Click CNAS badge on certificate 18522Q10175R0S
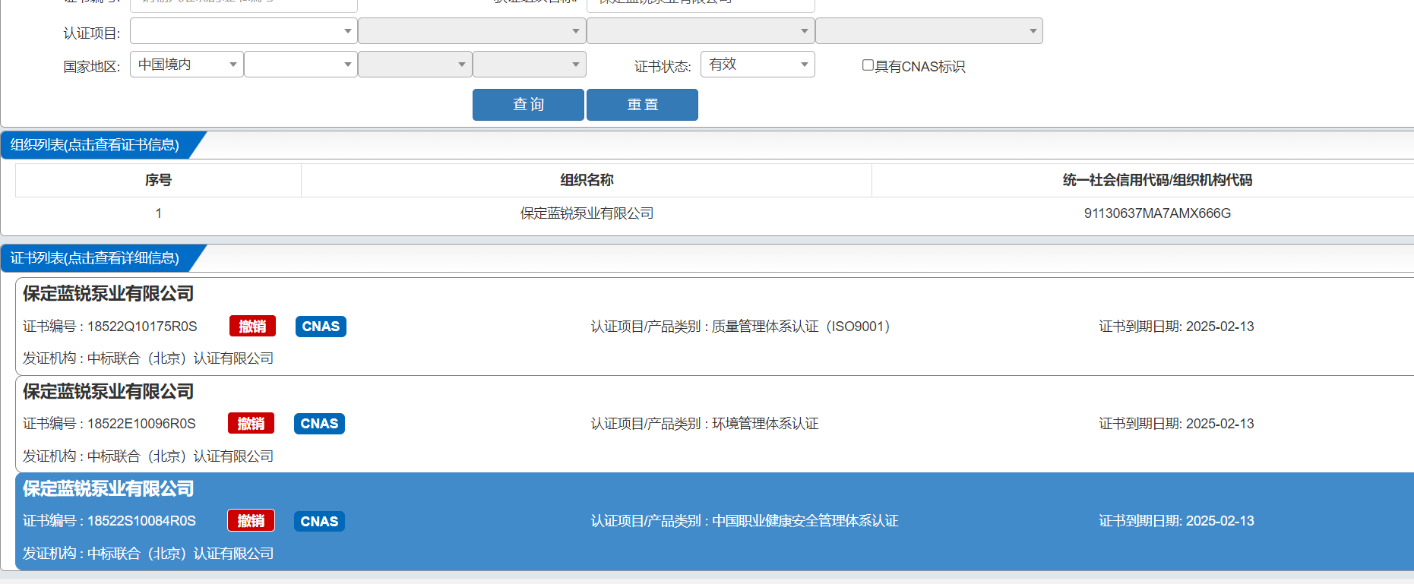Screen dimensions: 1414x584 coord(321,327)
